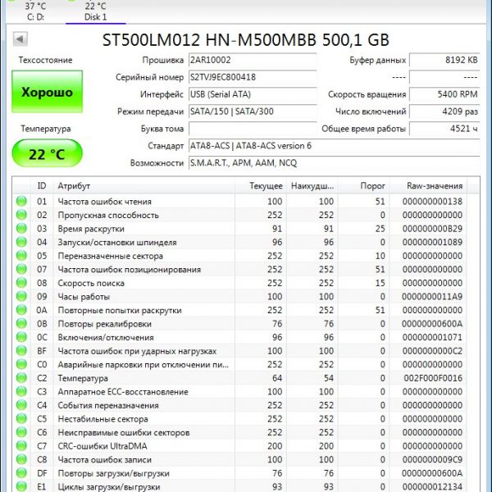
Task: Click raw value 000000011A9 in Часы работы row
Action: click(432, 297)
